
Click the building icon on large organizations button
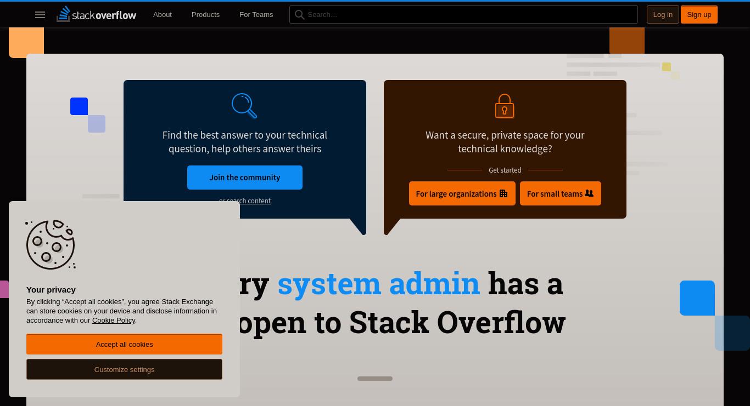tap(503, 193)
